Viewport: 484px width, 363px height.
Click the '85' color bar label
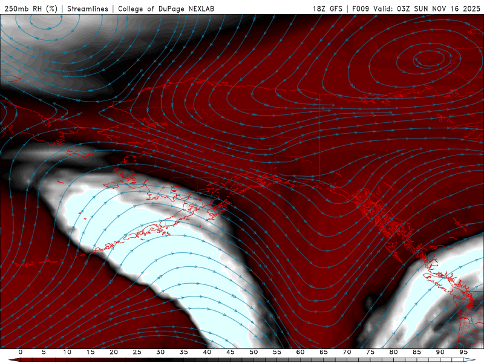click(x=417, y=352)
